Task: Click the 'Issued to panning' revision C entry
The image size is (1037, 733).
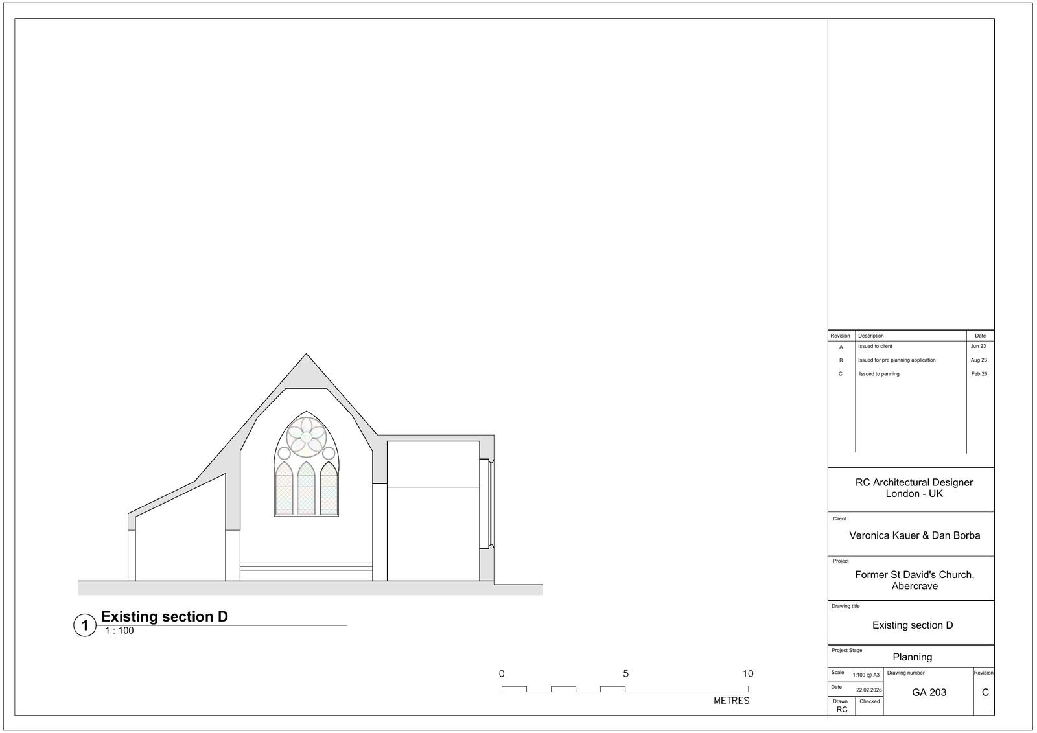Action: coord(879,374)
